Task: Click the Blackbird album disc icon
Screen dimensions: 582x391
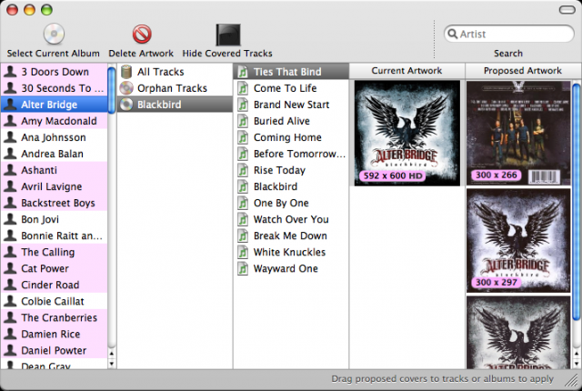Action: (126, 105)
